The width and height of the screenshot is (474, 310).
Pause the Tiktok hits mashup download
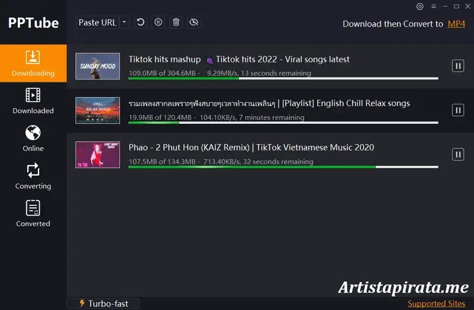[x=458, y=66]
